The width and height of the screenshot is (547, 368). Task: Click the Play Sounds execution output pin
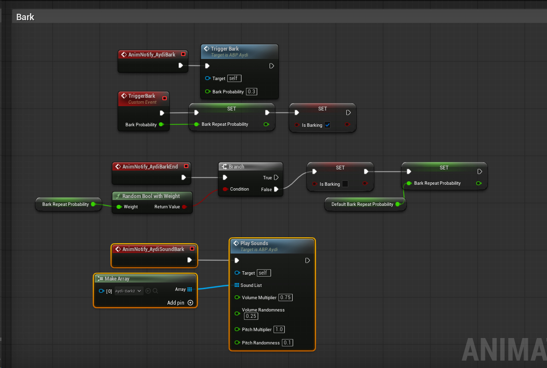(307, 260)
